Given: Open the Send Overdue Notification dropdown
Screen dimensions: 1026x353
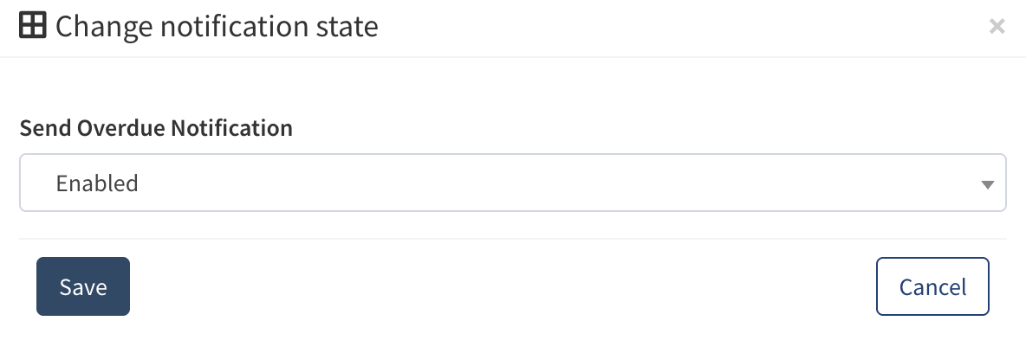Looking at the screenshot, I should click(512, 183).
